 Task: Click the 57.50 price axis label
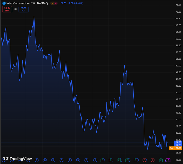pyautogui.click(x=178, y=46)
